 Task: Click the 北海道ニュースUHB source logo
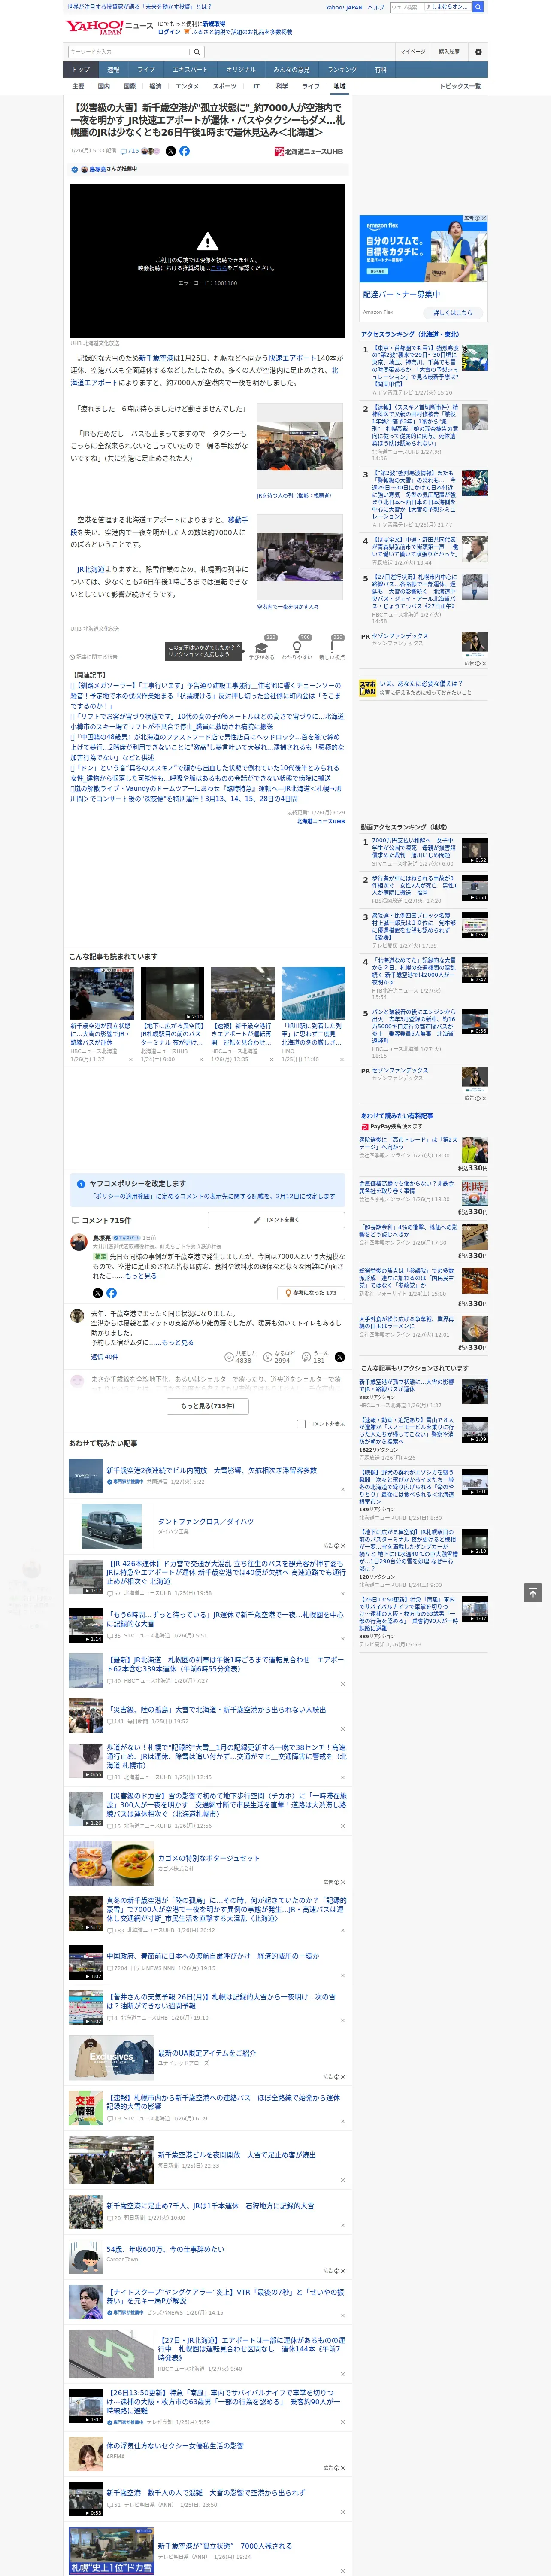309,152
